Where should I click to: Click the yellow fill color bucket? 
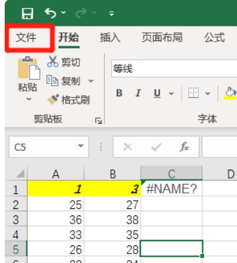230,93
